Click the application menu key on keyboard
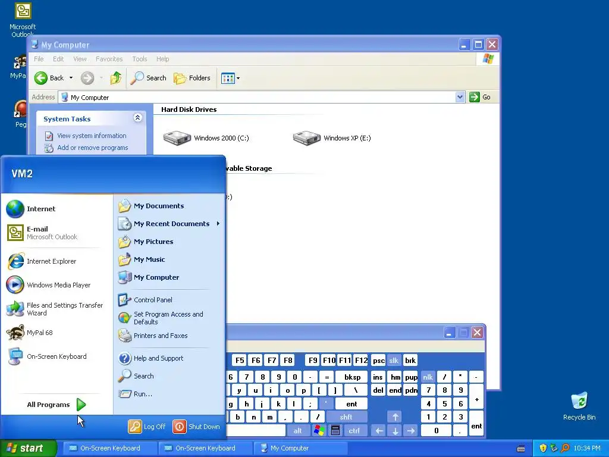Screen dimensions: 609x457 (x=335, y=431)
